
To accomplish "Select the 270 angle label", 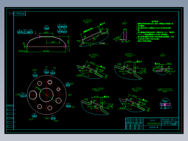I will [x=17, y=95].
